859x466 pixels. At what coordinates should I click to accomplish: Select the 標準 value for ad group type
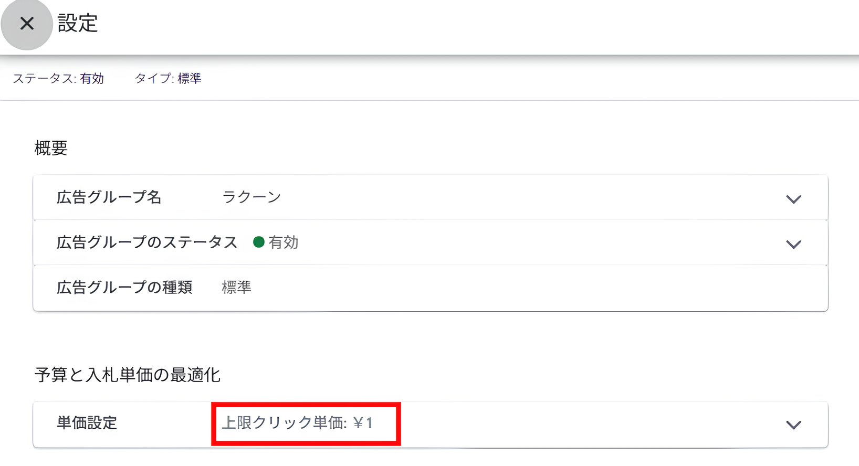pos(236,287)
